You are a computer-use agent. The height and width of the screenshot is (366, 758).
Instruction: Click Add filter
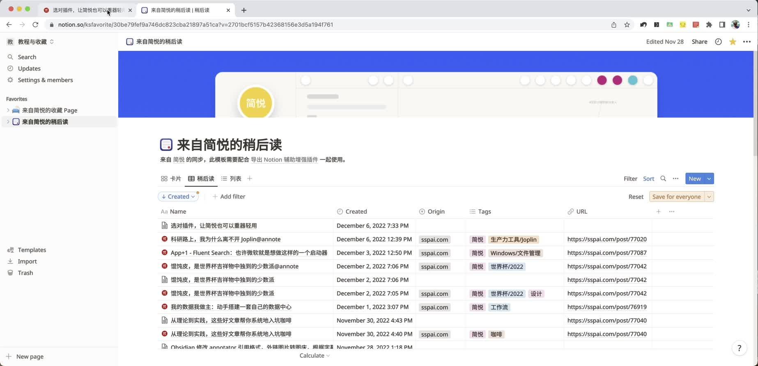[x=229, y=197]
